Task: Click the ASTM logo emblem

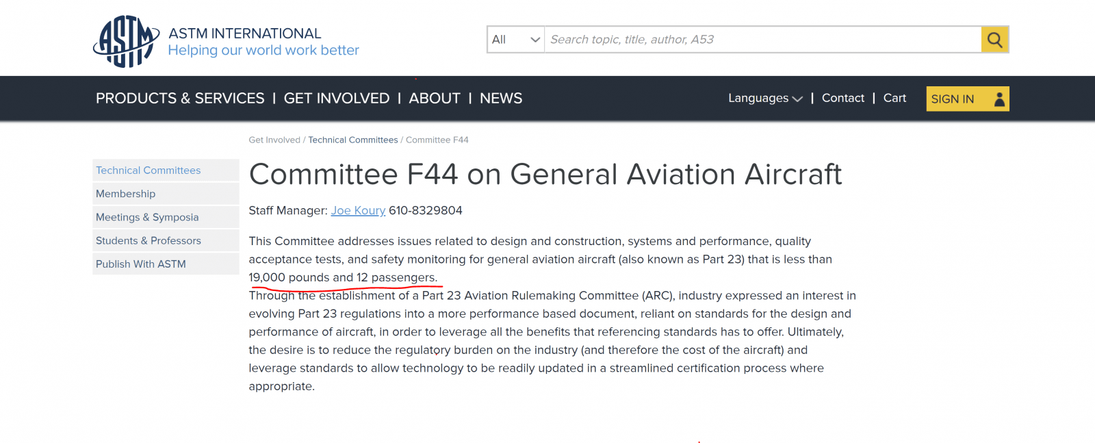Action: pos(127,41)
